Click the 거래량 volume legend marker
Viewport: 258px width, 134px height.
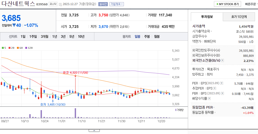[176, 110]
